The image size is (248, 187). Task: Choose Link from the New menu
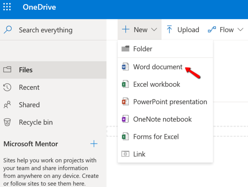coord(165,154)
